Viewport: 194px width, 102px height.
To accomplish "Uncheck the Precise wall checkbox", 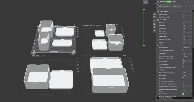I will pyautogui.click(x=183, y=94).
